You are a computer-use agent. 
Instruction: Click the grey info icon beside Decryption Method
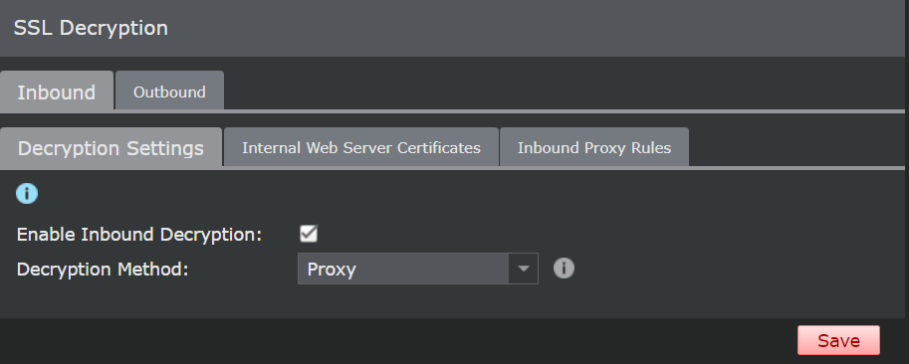coord(564,269)
